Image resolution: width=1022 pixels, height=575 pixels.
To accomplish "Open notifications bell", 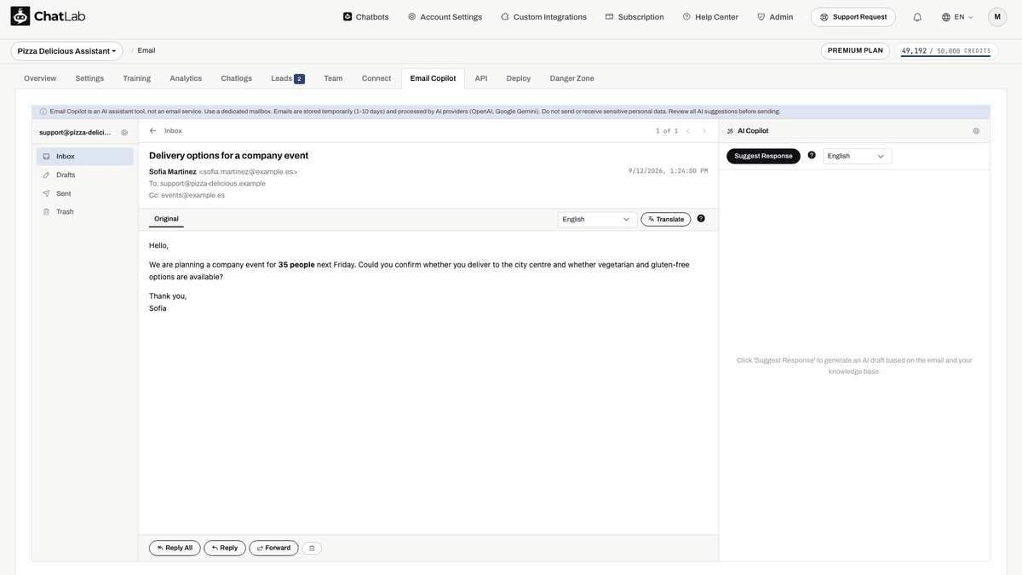I will pyautogui.click(x=917, y=17).
